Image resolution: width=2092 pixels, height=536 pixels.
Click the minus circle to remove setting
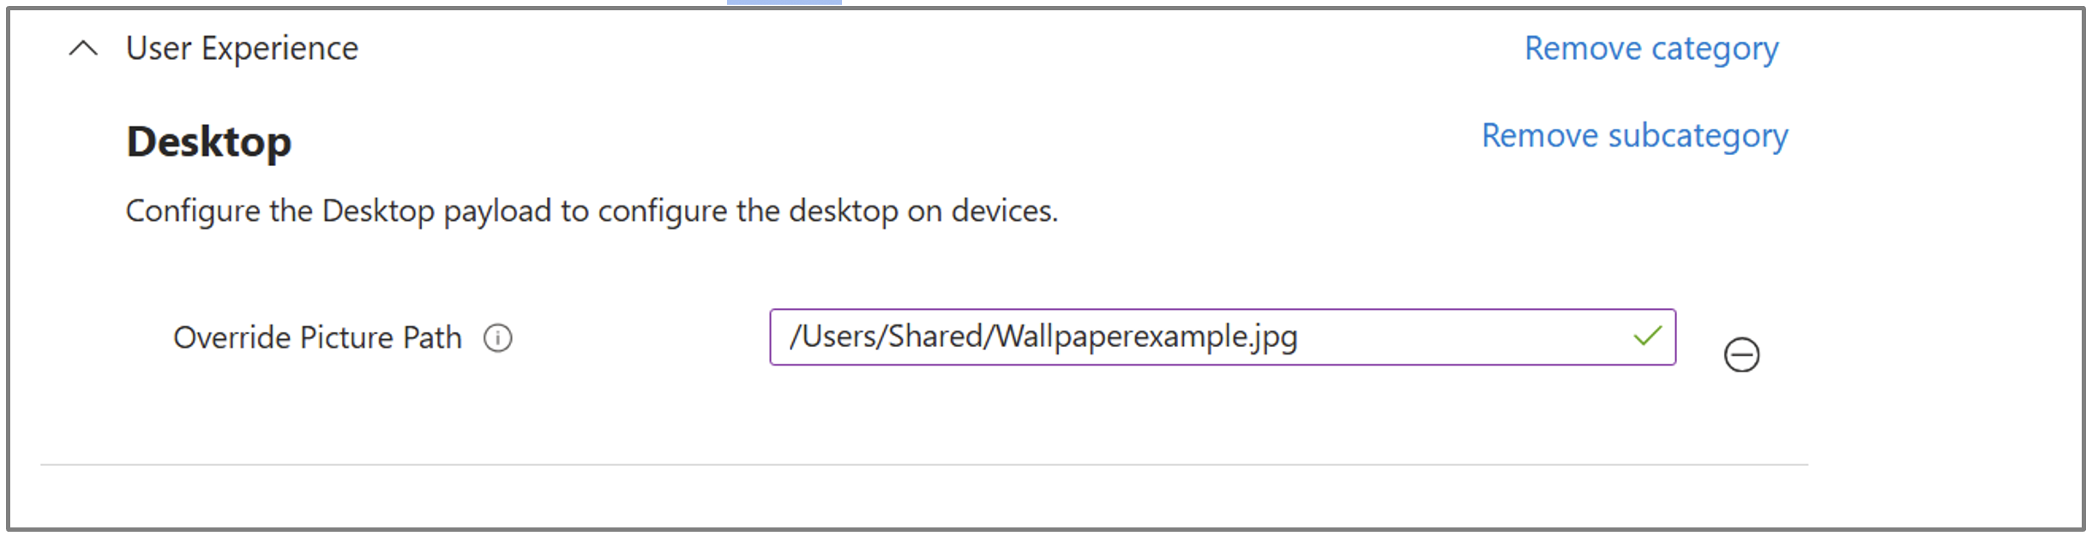pyautogui.click(x=1740, y=354)
